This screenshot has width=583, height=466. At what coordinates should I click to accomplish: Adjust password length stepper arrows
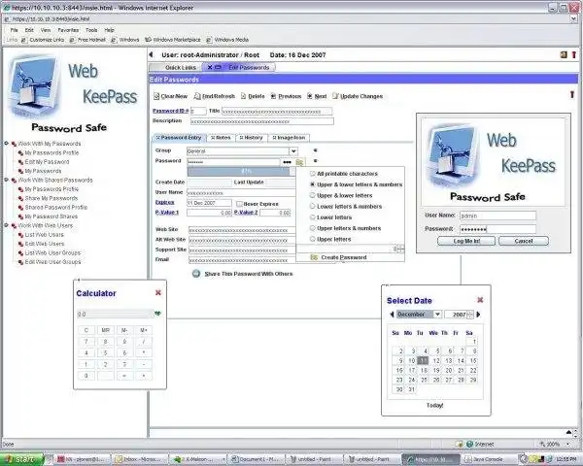tap(400, 249)
